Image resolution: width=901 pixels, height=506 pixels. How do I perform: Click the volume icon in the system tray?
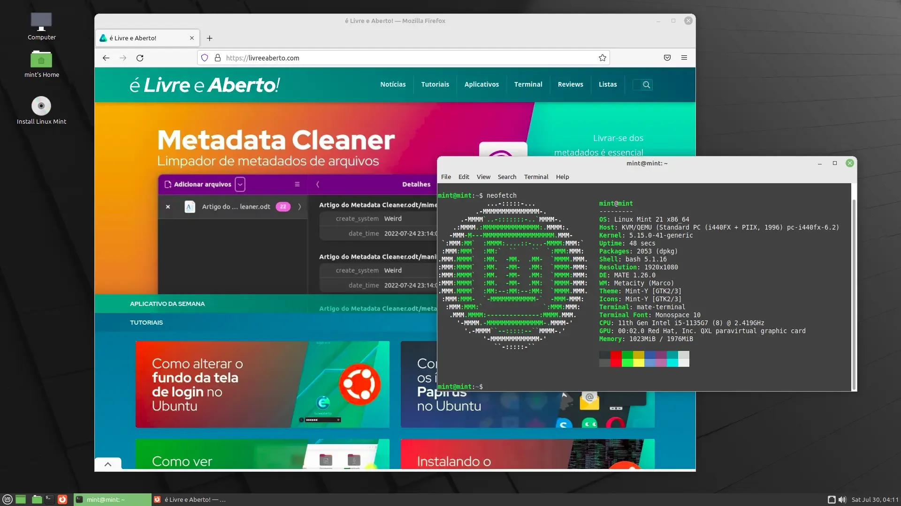[842, 499]
